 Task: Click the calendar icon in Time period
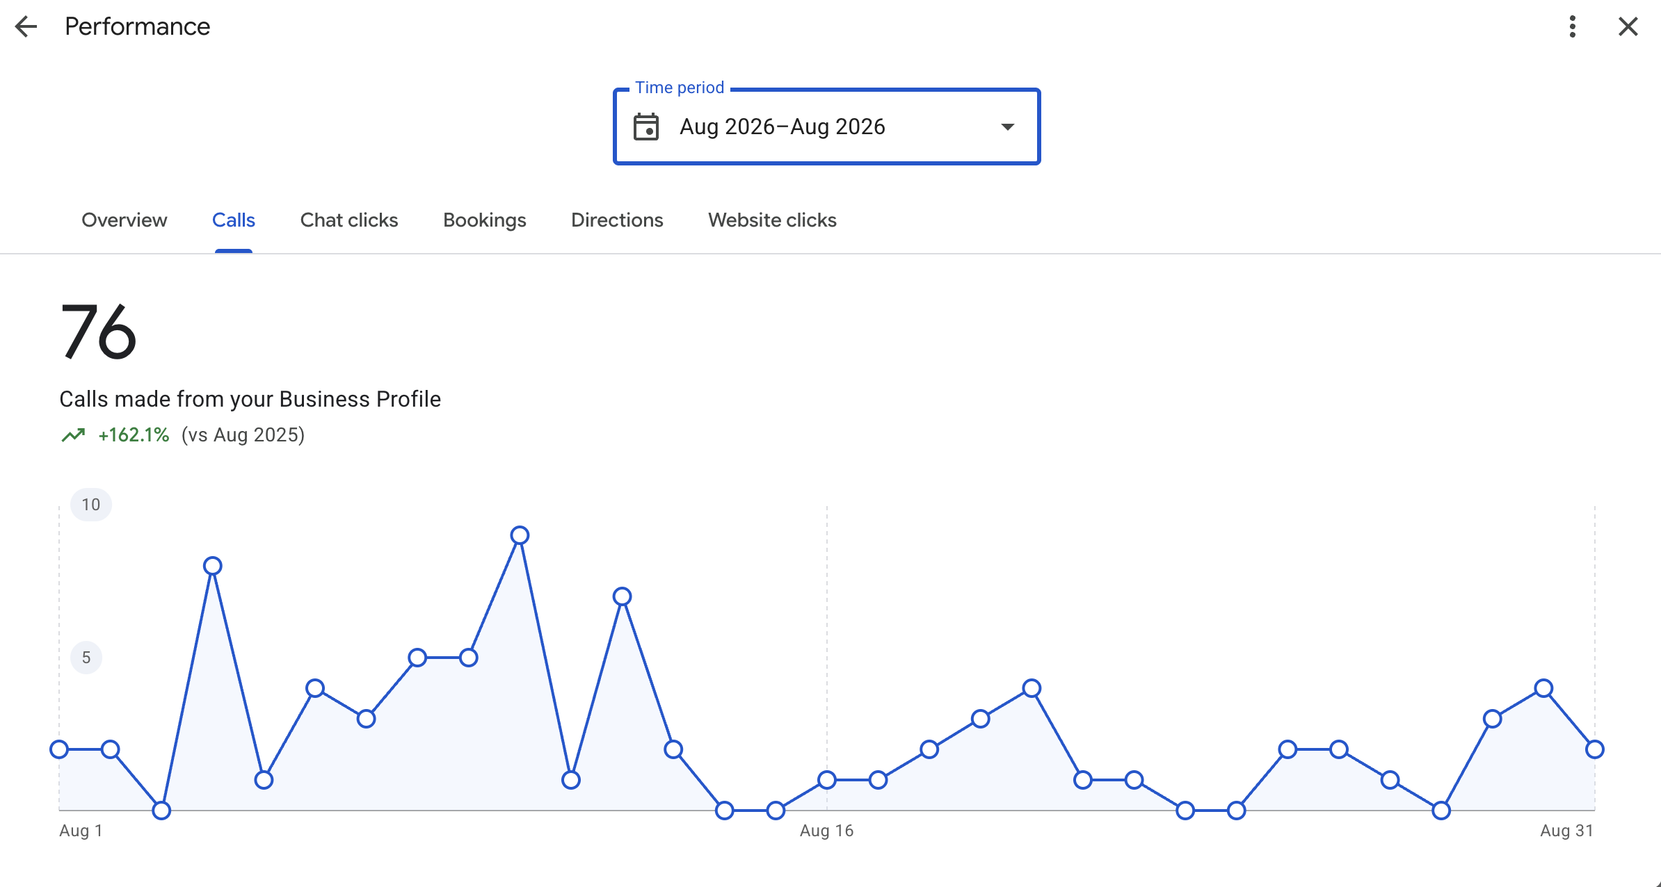tap(645, 127)
